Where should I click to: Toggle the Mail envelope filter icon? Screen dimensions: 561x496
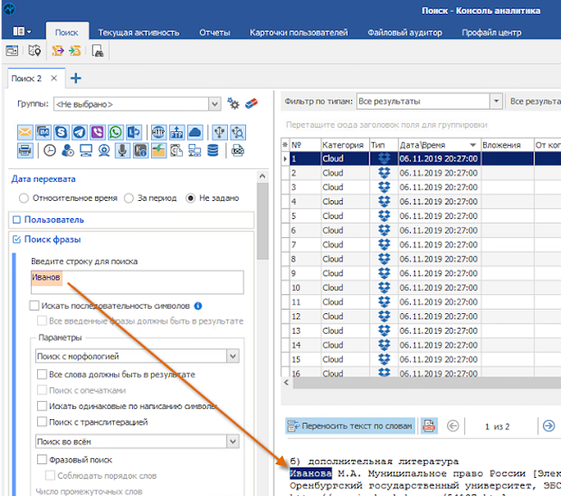point(25,132)
